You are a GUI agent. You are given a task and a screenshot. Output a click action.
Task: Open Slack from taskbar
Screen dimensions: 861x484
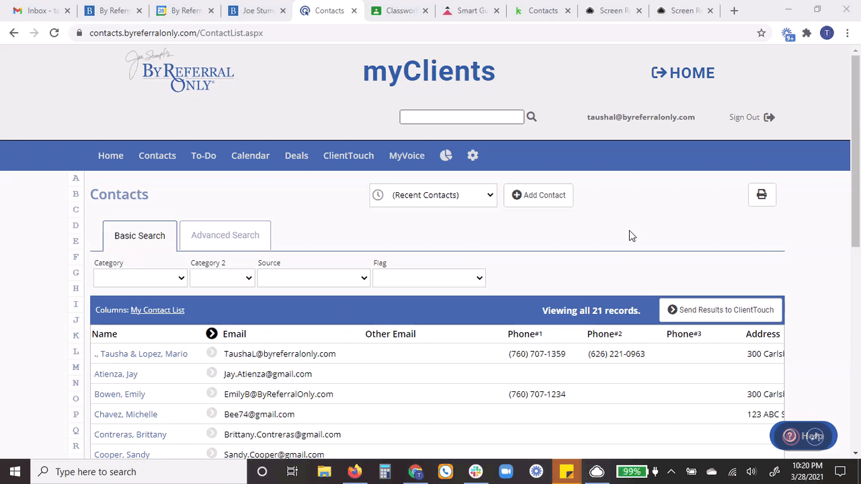point(476,471)
